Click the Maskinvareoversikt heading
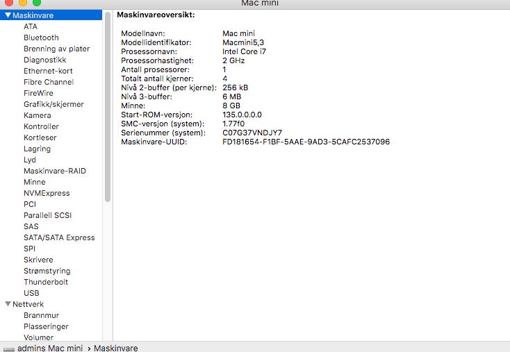This screenshot has width=510, height=352. (x=156, y=15)
